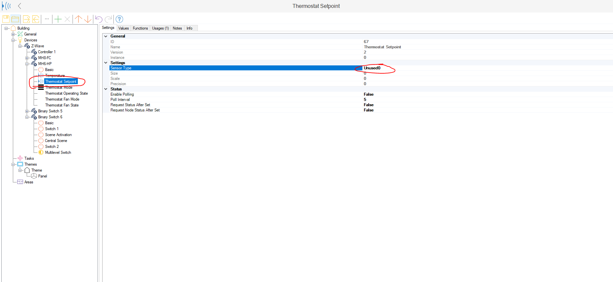This screenshot has height=282, width=613.
Task: Click the orange Move Up arrow
Action: (x=78, y=19)
